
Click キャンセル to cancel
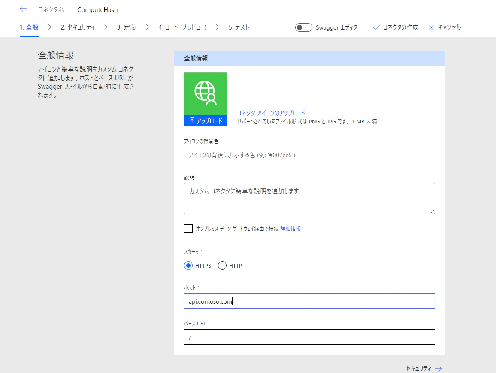pos(445,27)
